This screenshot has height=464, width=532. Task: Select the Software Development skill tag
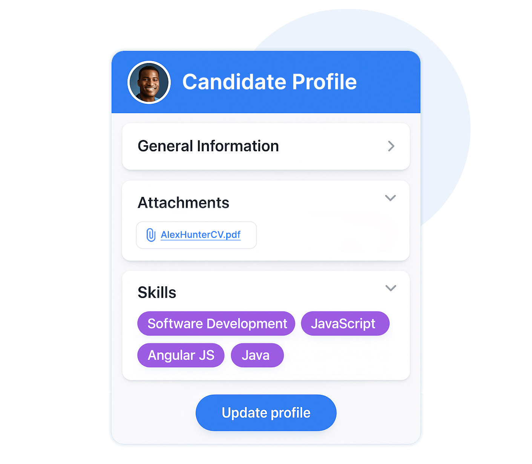tap(216, 324)
